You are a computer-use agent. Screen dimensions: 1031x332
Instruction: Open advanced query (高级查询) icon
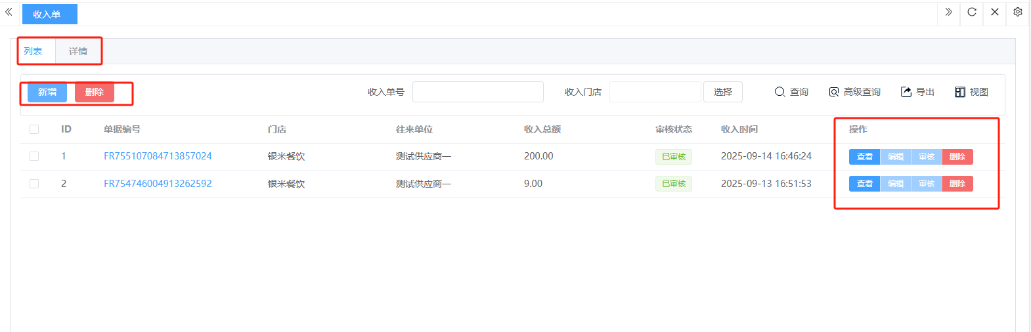click(834, 92)
